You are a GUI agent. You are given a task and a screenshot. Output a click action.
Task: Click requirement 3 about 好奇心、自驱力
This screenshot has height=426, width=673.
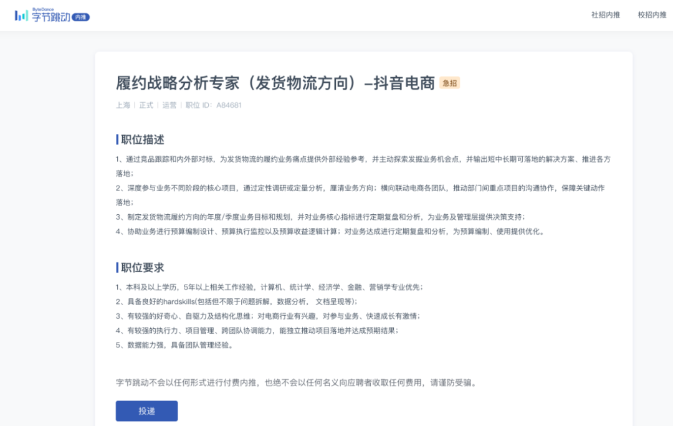pyautogui.click(x=268, y=316)
